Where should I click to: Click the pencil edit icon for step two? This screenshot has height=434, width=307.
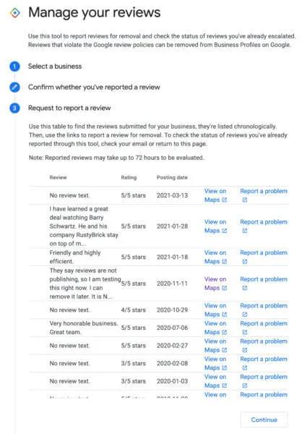(x=14, y=88)
